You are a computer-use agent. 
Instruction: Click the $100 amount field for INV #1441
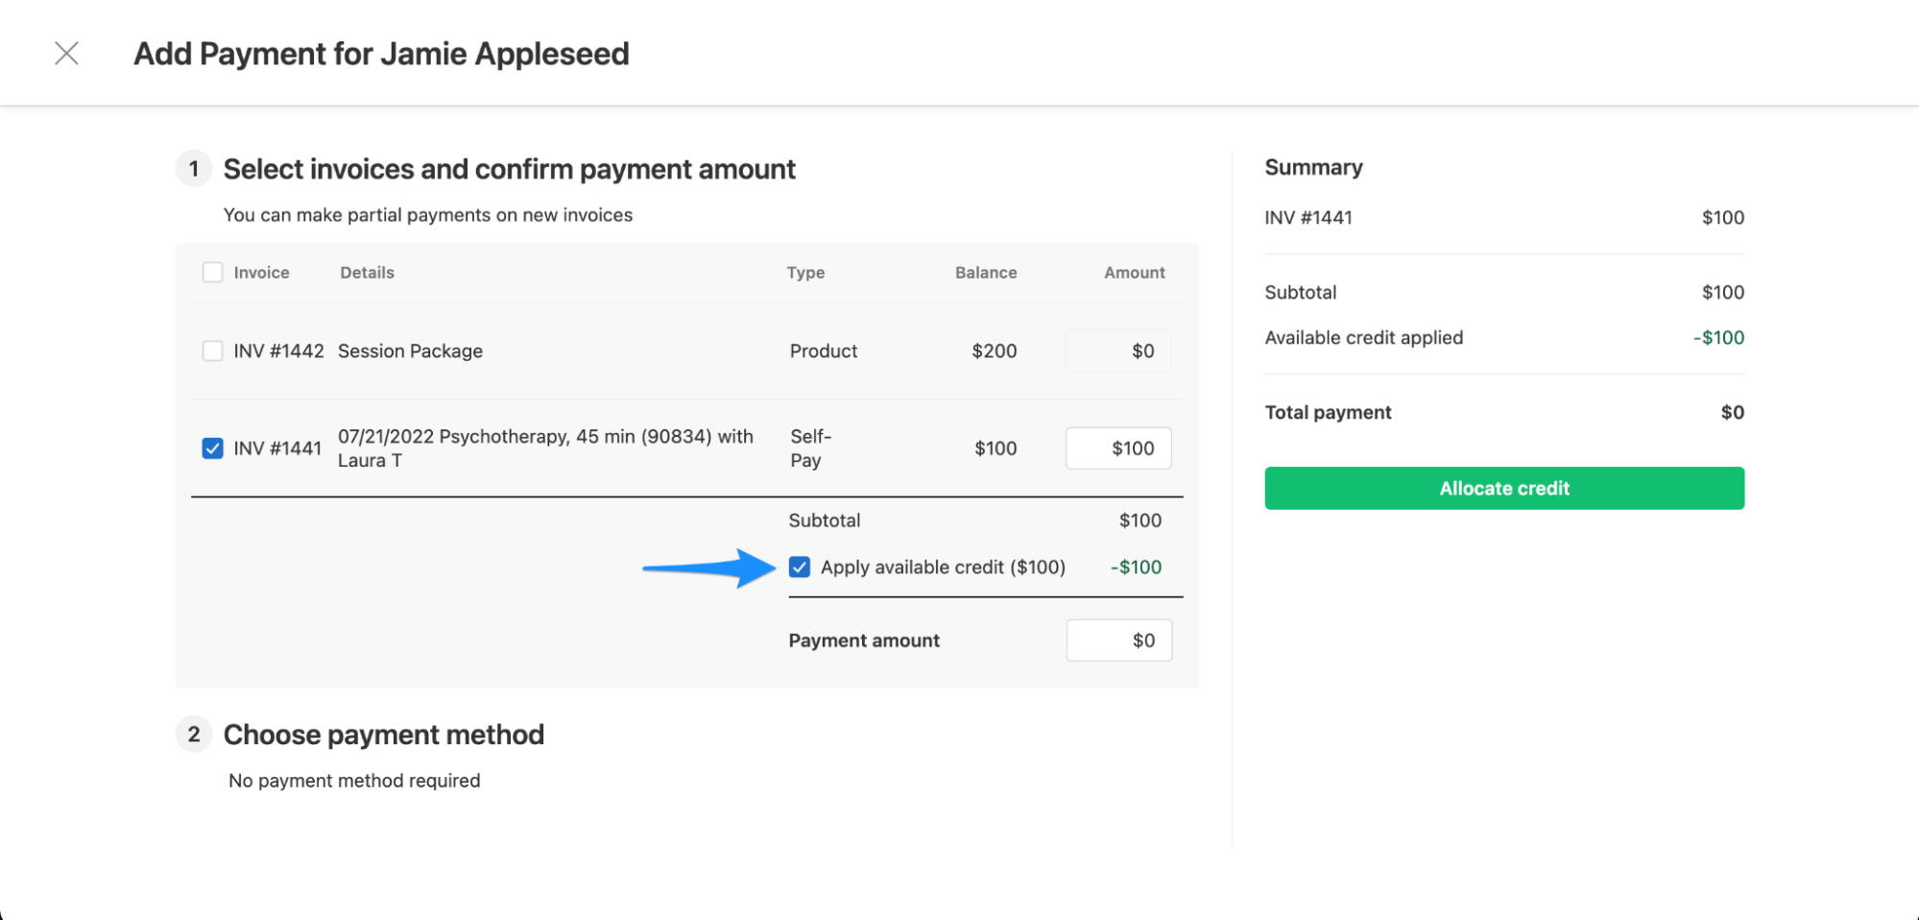click(1117, 448)
